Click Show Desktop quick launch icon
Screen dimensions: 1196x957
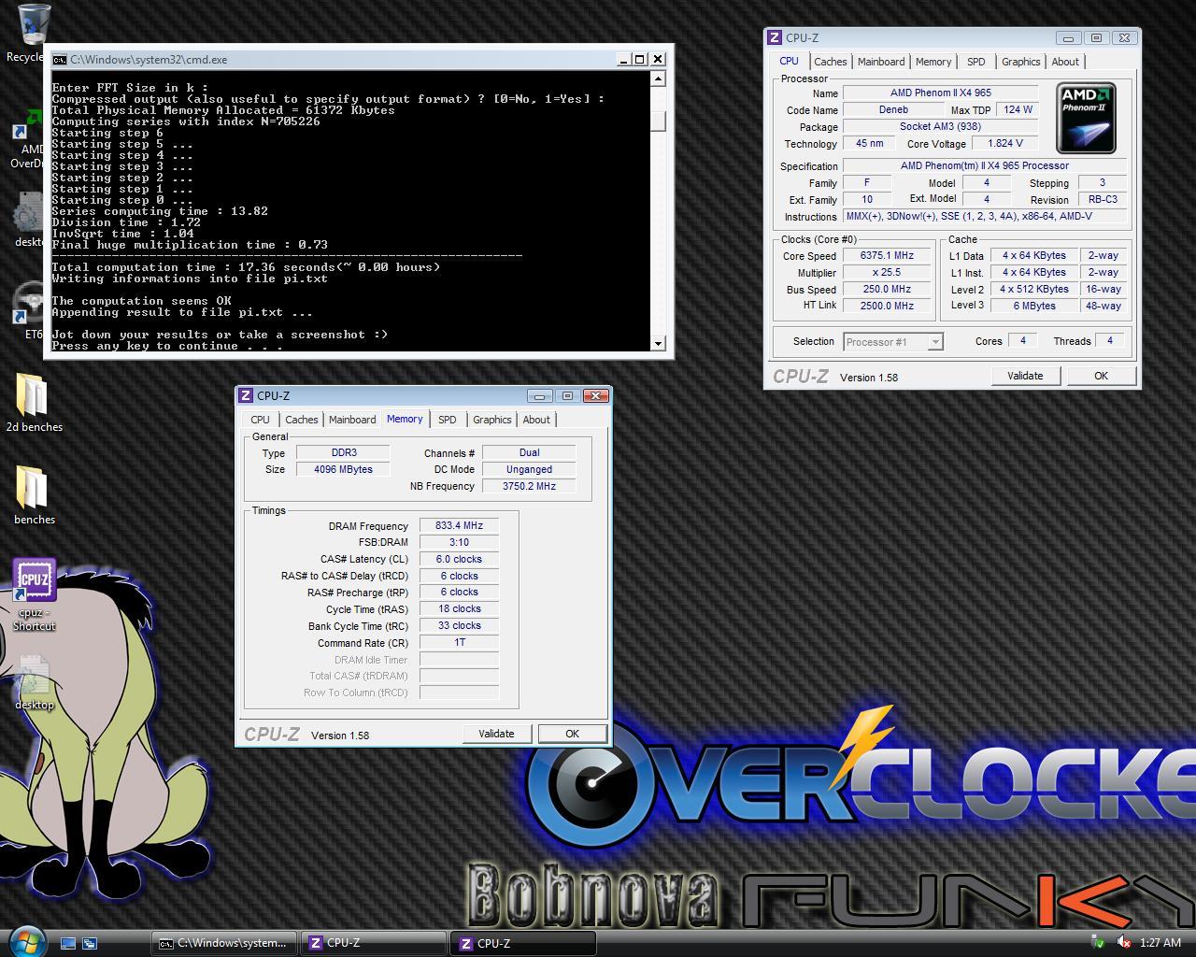pos(68,943)
